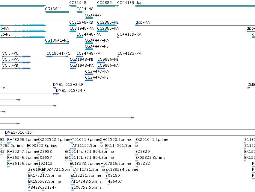Screen dimensions: 255x192
Task: Click EST HL07916.5prime
Action: pos(116,164)
